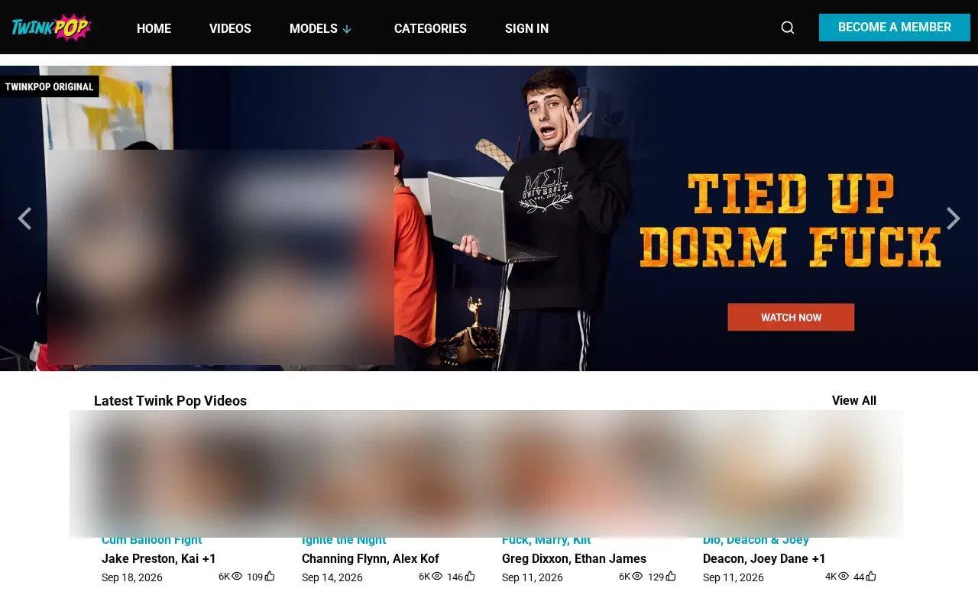Open the Ignite the Night video title
This screenshot has height=611, width=978.
coord(344,540)
